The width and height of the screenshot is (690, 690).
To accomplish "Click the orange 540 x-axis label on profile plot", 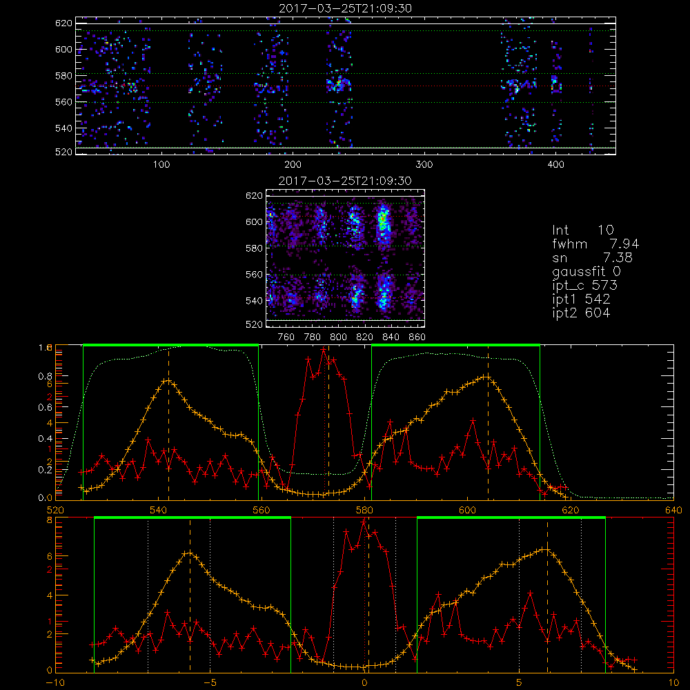I will pos(159,510).
